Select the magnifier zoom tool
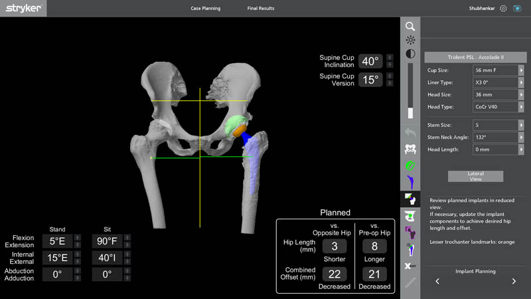This screenshot has height=299, width=531. point(410,27)
